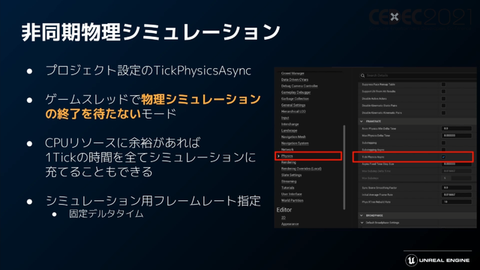The width and height of the screenshot is (480, 270).
Task: Open World Partition settings
Action: (x=292, y=200)
